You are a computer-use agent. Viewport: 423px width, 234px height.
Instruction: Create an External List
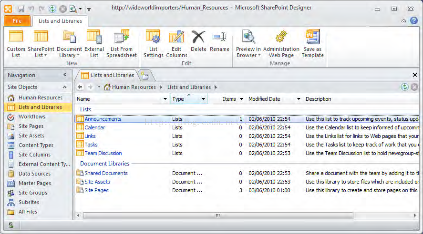pyautogui.click(x=94, y=44)
